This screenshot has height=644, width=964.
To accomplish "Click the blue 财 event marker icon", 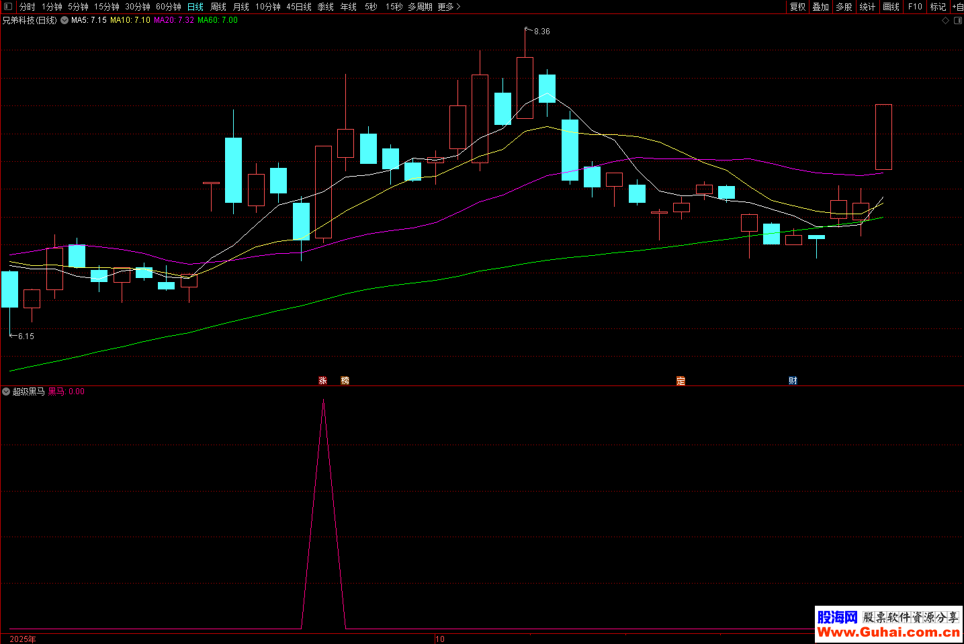I will [793, 381].
